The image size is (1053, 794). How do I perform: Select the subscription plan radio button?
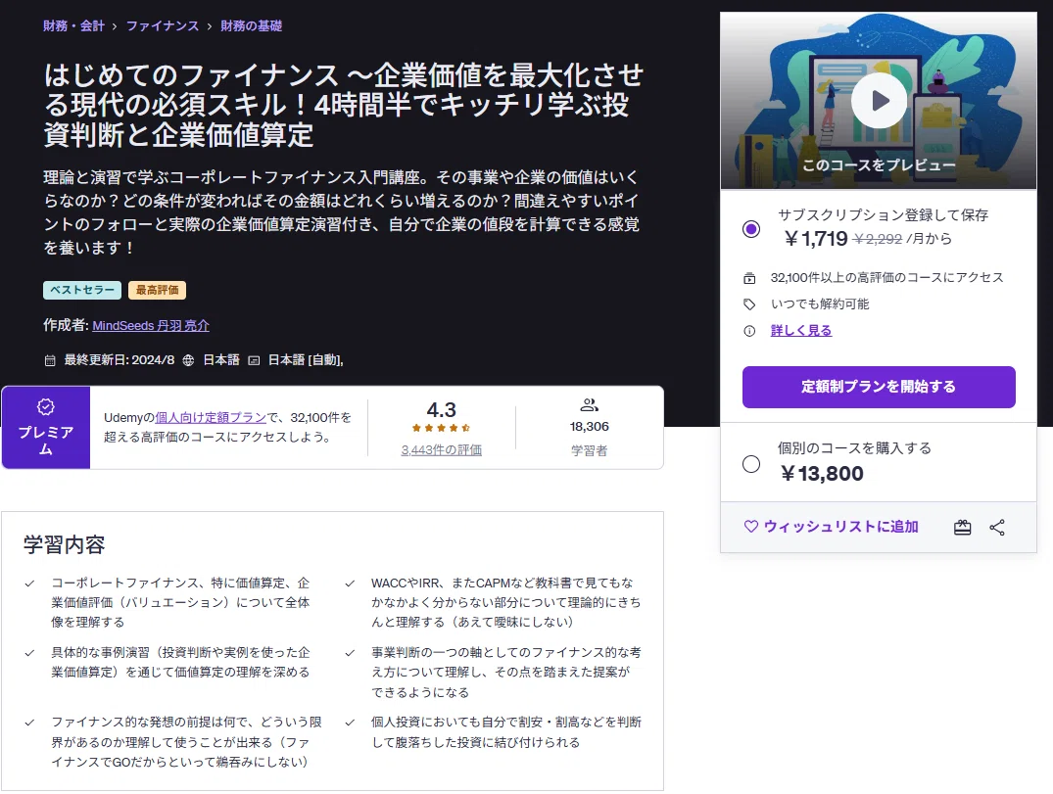[750, 229]
